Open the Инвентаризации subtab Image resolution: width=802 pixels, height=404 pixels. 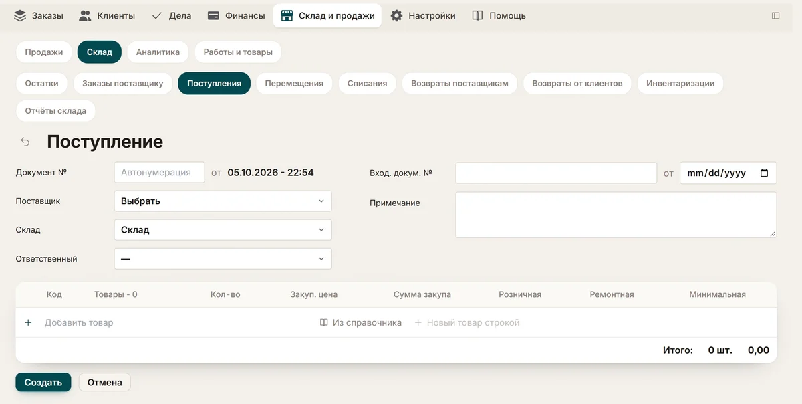click(680, 83)
